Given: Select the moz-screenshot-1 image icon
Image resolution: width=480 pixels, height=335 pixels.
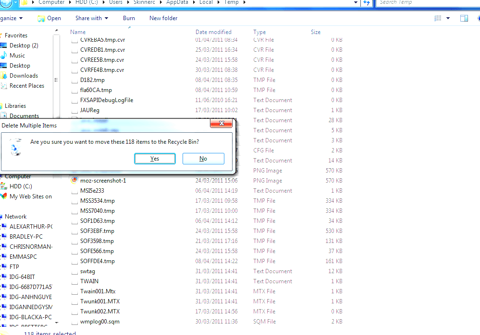Looking at the screenshot, I should (74, 181).
